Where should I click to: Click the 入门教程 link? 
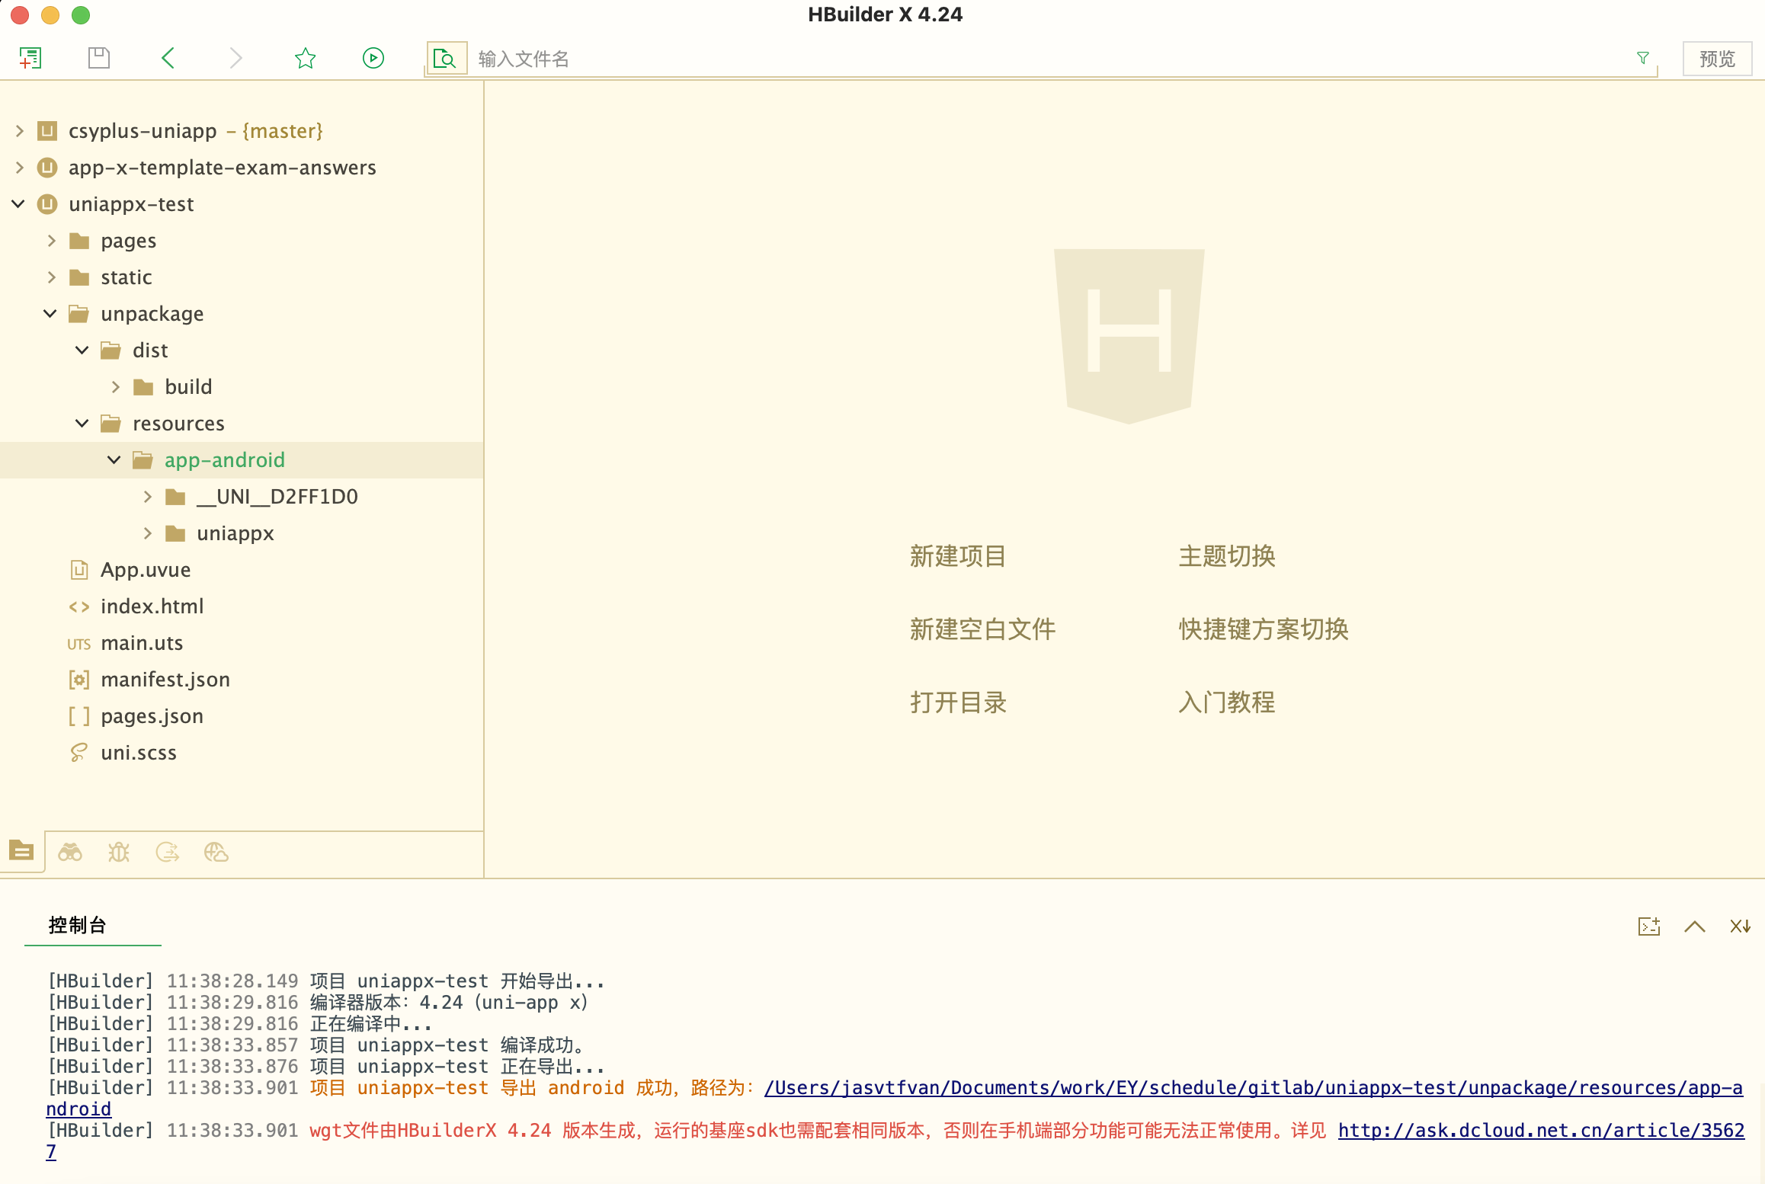click(1227, 702)
